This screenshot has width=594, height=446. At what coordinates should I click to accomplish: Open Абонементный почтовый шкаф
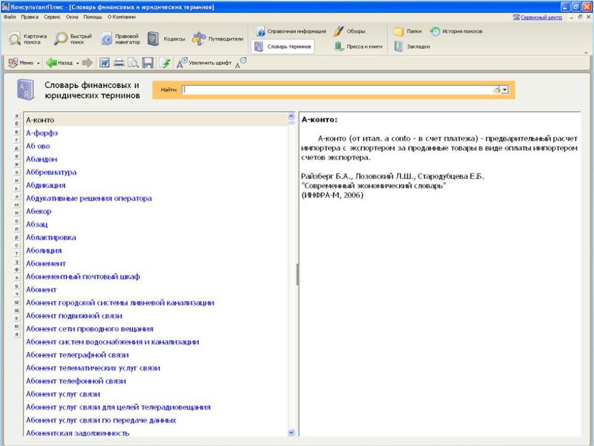click(83, 276)
